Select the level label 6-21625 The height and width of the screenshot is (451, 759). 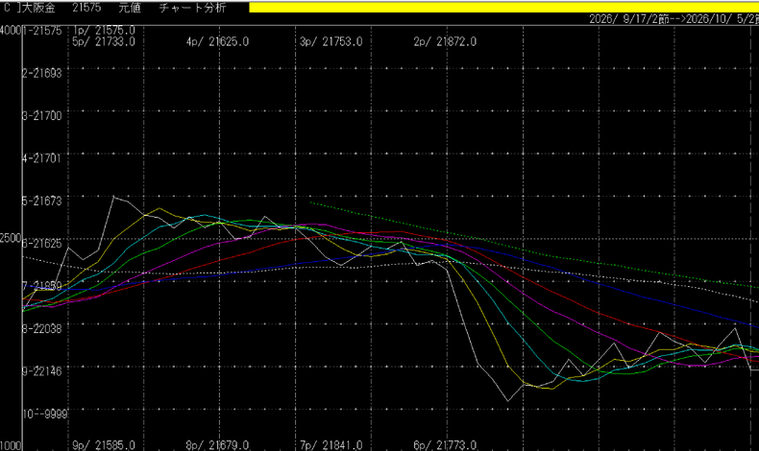pyautogui.click(x=42, y=243)
